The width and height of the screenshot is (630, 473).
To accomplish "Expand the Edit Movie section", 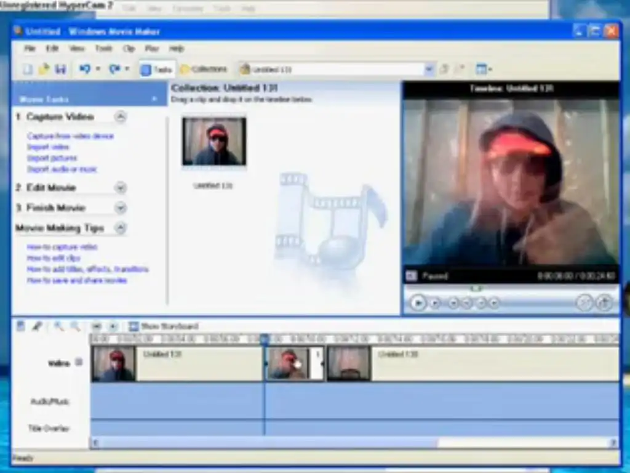I will (120, 187).
